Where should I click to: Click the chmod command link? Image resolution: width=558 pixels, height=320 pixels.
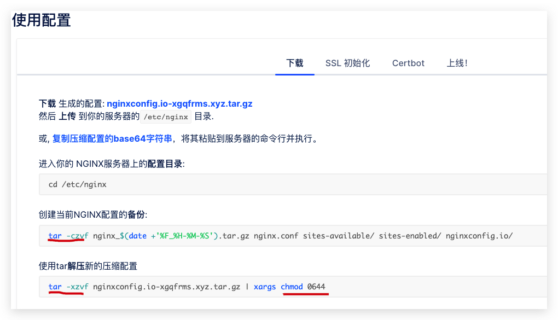tap(292, 286)
